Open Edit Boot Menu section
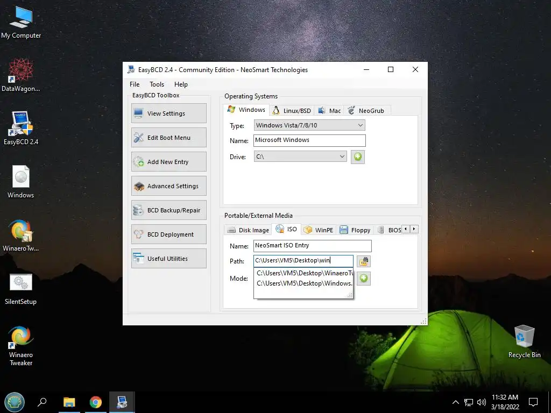Viewport: 551px width, 413px height. [168, 137]
